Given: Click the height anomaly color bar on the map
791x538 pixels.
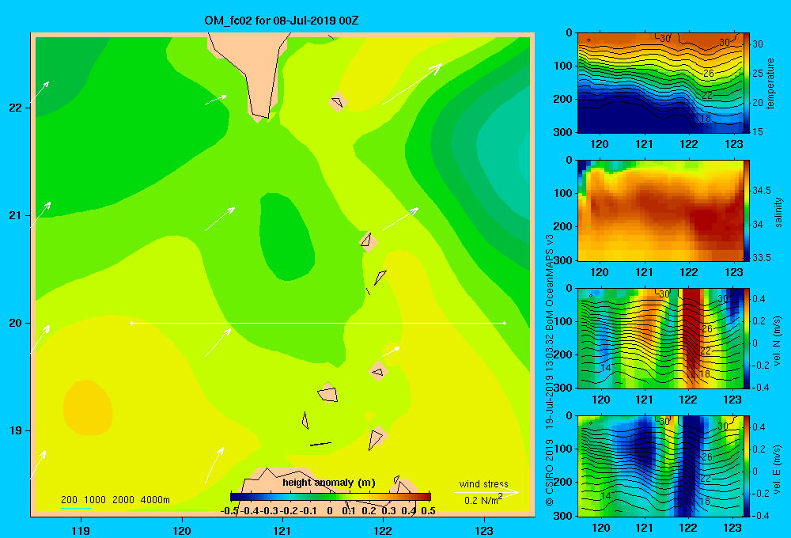Looking at the screenshot, I should 331,497.
